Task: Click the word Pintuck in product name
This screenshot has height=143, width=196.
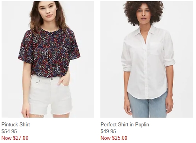Action: 9,124
